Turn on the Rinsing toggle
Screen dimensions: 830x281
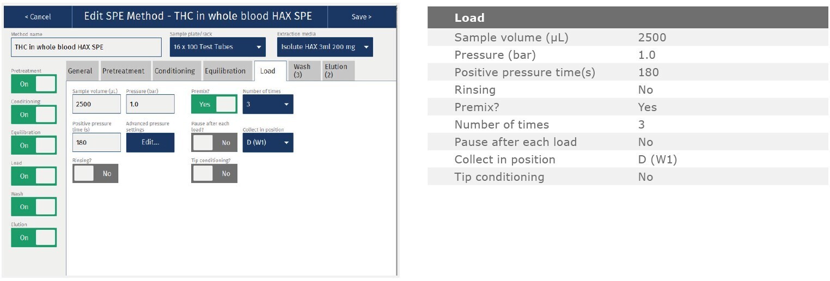pyautogui.click(x=95, y=174)
